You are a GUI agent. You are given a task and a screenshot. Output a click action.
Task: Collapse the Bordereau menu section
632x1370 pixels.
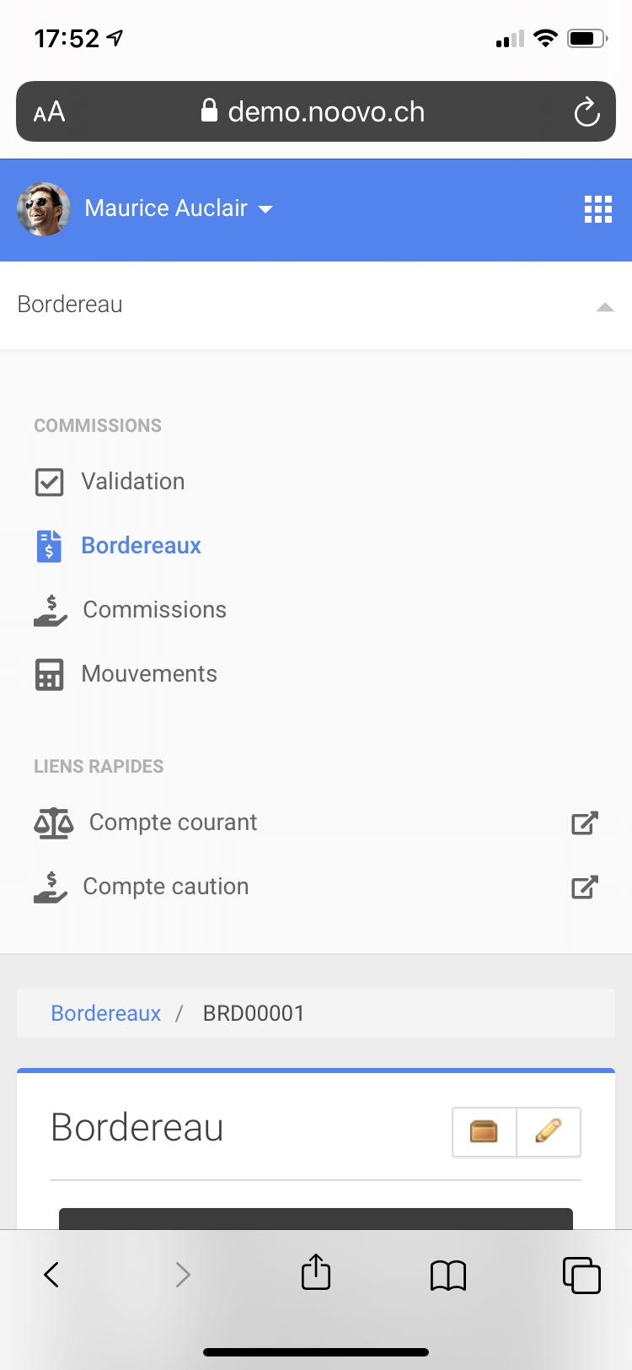pyautogui.click(x=604, y=306)
